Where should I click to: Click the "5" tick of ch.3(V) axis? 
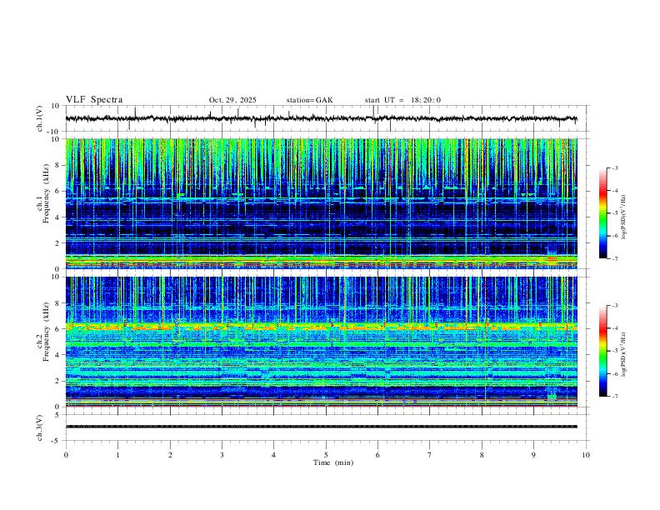[58, 415]
